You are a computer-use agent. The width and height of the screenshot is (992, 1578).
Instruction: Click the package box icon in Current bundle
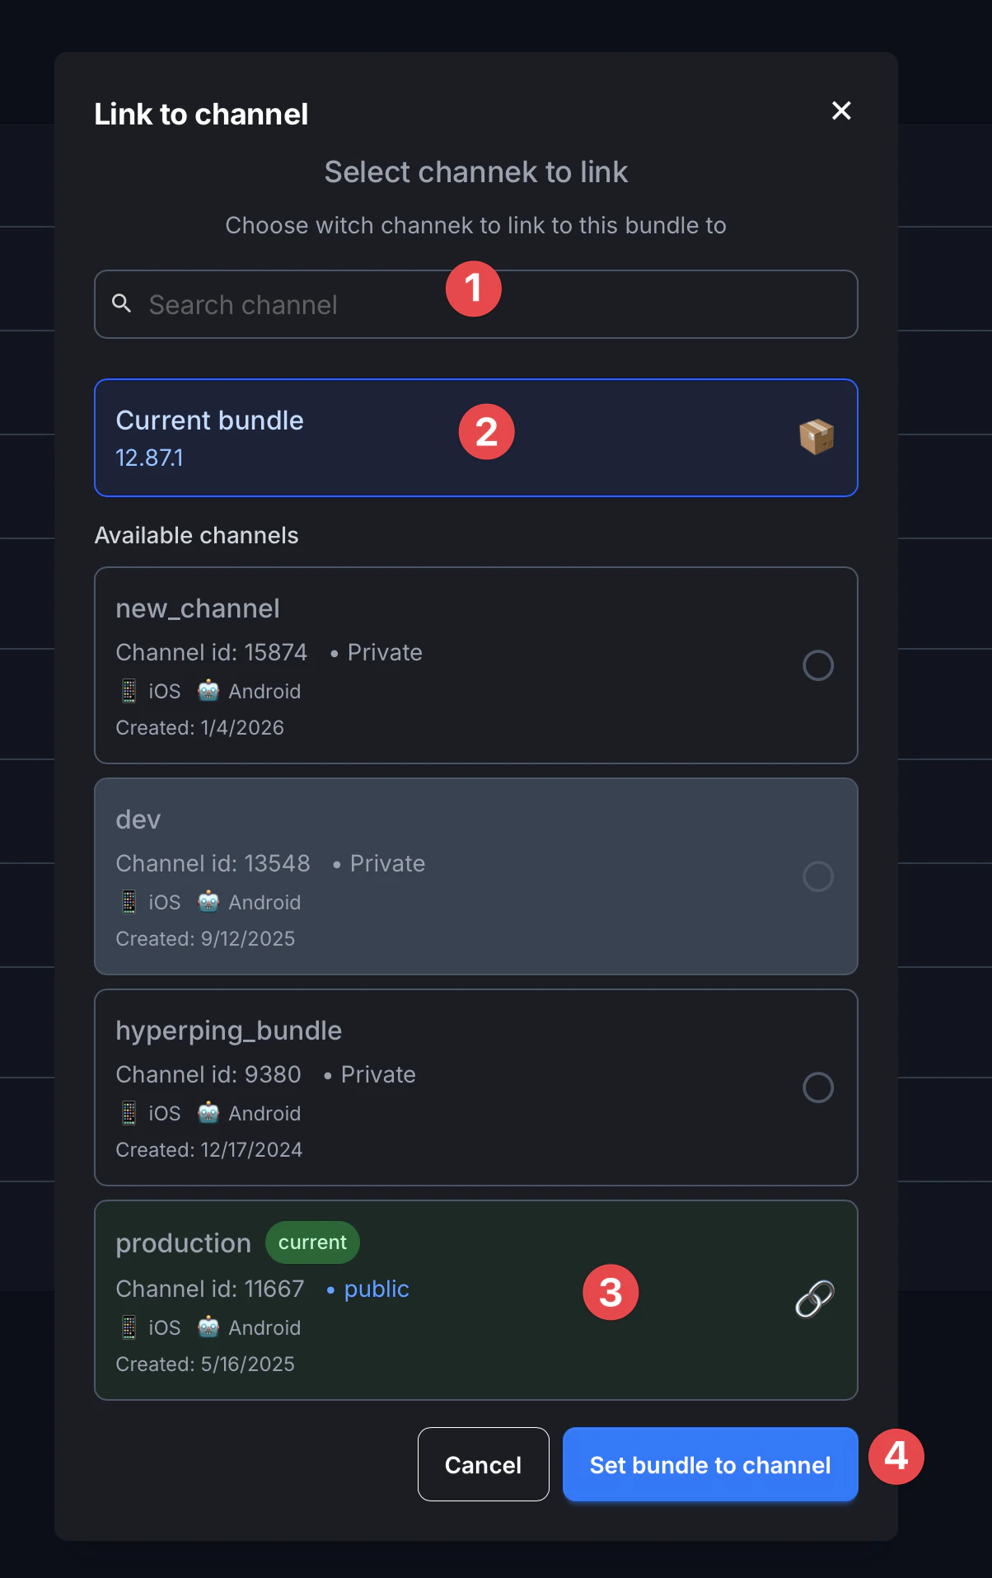coord(817,437)
